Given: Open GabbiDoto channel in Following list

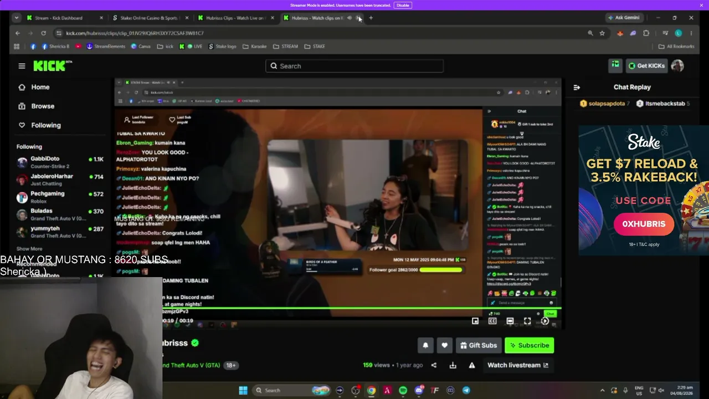Looking at the screenshot, I should [x=60, y=162].
